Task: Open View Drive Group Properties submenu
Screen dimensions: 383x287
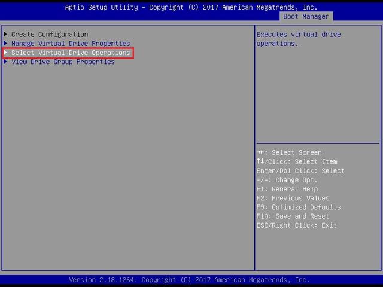Action: click(x=63, y=62)
